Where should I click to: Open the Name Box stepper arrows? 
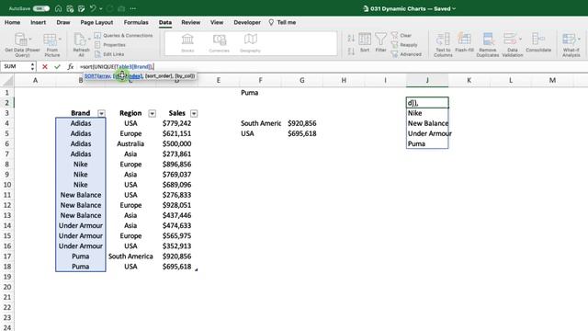33,66
